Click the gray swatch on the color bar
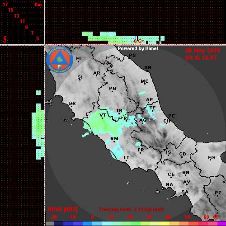 pos(50,223)
